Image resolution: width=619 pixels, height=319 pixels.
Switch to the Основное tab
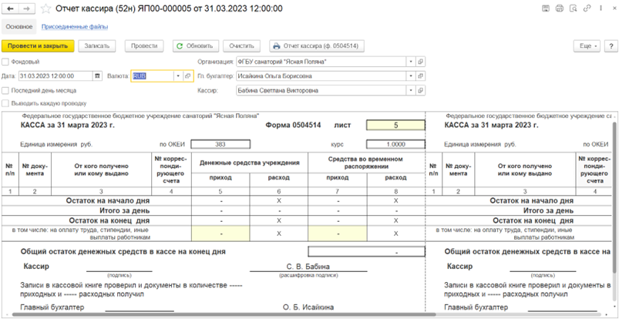pyautogui.click(x=19, y=27)
